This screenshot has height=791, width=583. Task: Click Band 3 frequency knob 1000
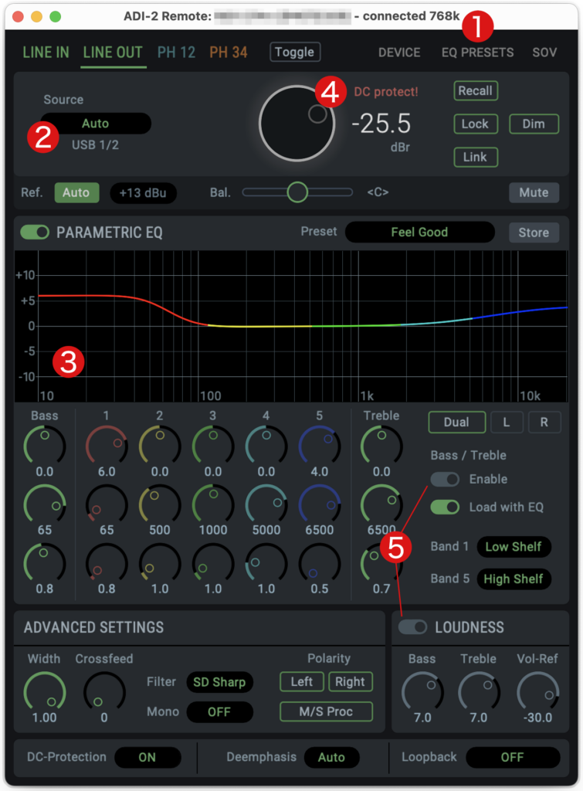pos(213,504)
